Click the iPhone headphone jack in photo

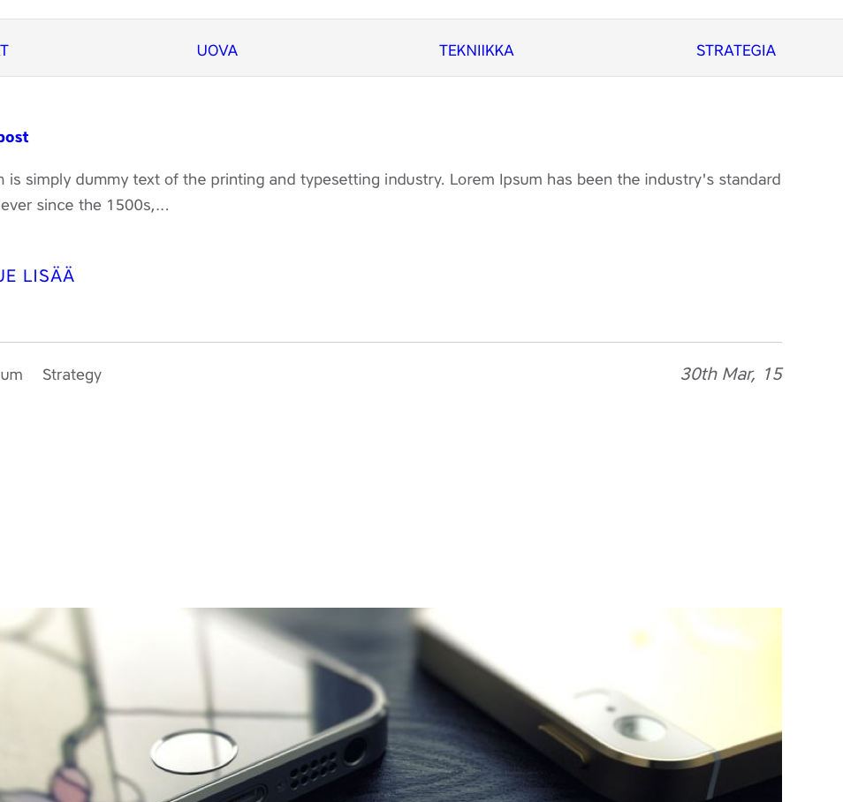pos(354,751)
